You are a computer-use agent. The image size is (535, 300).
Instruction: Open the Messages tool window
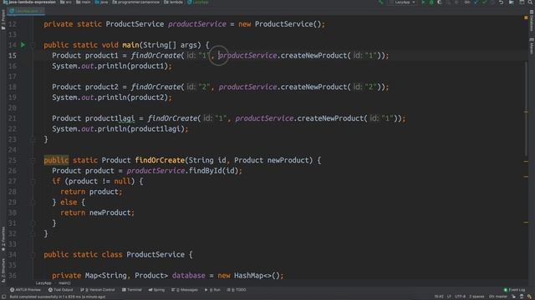[185, 290]
